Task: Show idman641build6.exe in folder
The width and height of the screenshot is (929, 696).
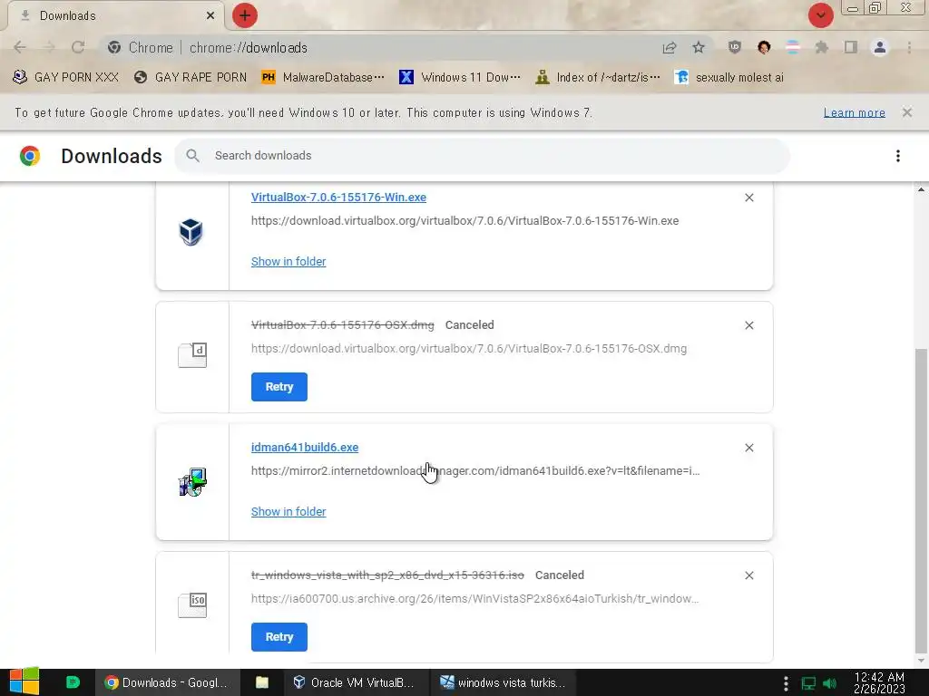Action: pos(288,512)
